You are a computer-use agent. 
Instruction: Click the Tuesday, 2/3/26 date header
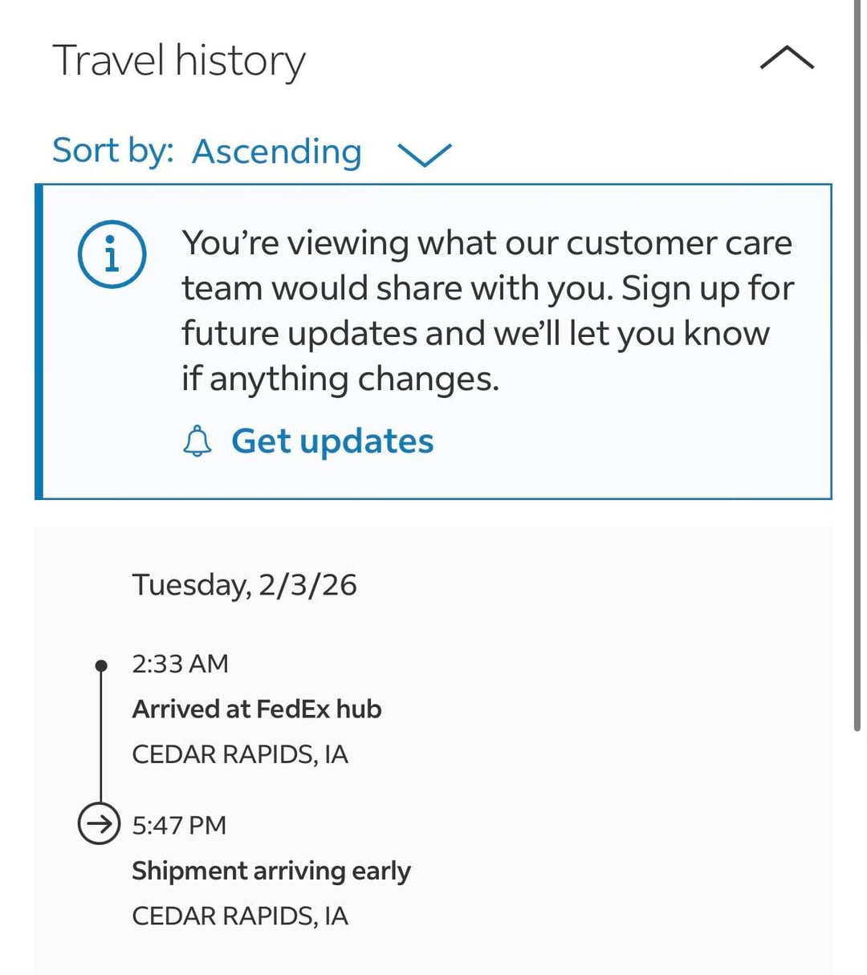tap(244, 585)
